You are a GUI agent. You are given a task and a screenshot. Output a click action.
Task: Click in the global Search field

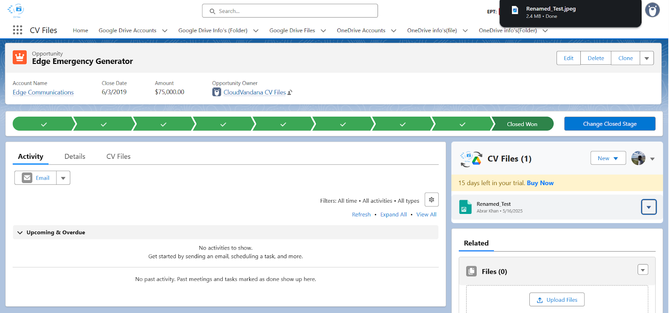290,11
